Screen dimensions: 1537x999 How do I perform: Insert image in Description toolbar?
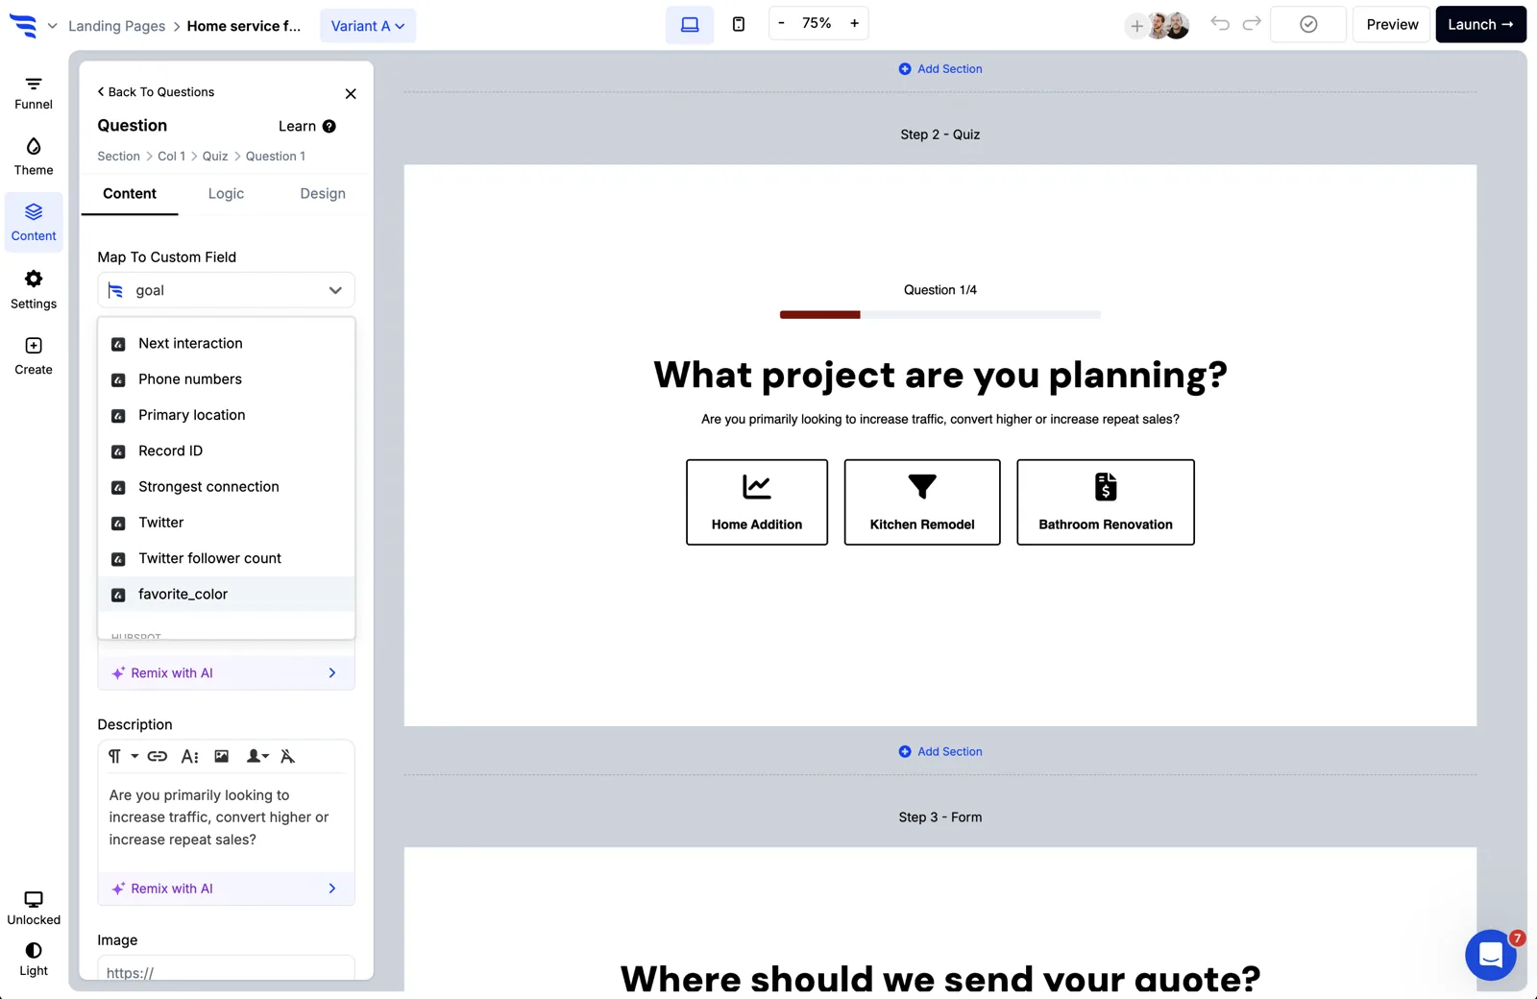222,756
